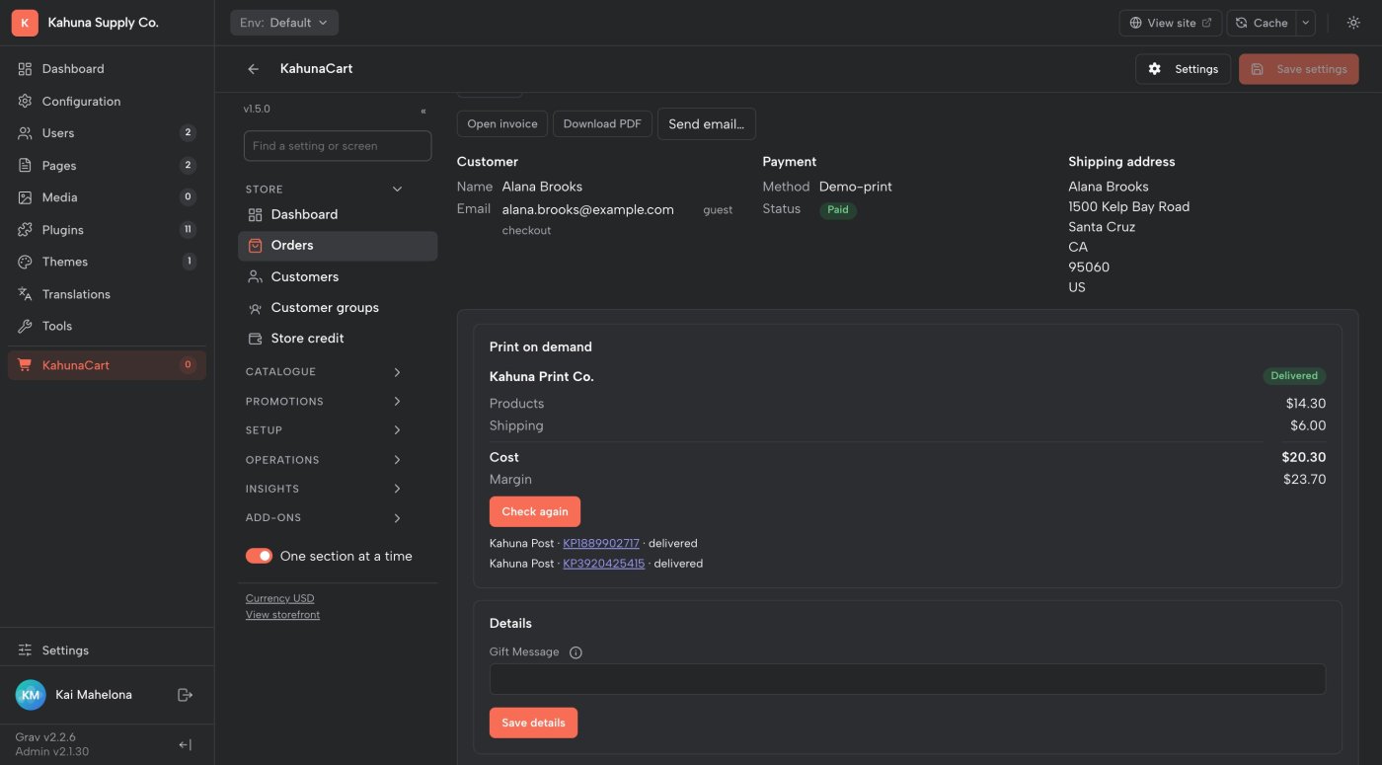The height and width of the screenshot is (765, 1382).
Task: Click the Save details button
Action: coord(533,723)
